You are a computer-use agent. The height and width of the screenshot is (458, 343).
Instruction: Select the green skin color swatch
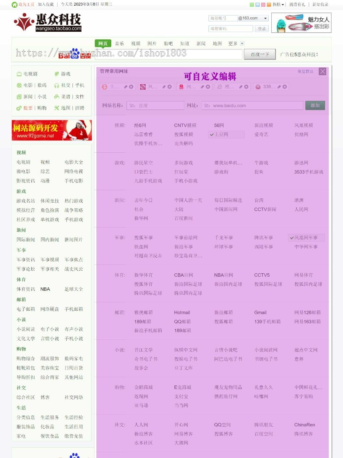pos(252,5)
